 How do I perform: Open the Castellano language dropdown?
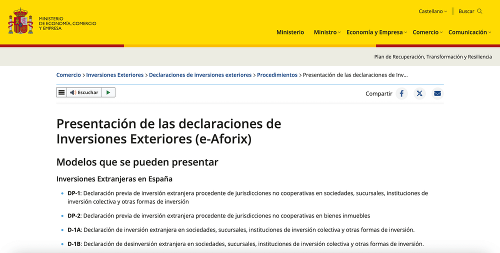click(432, 11)
